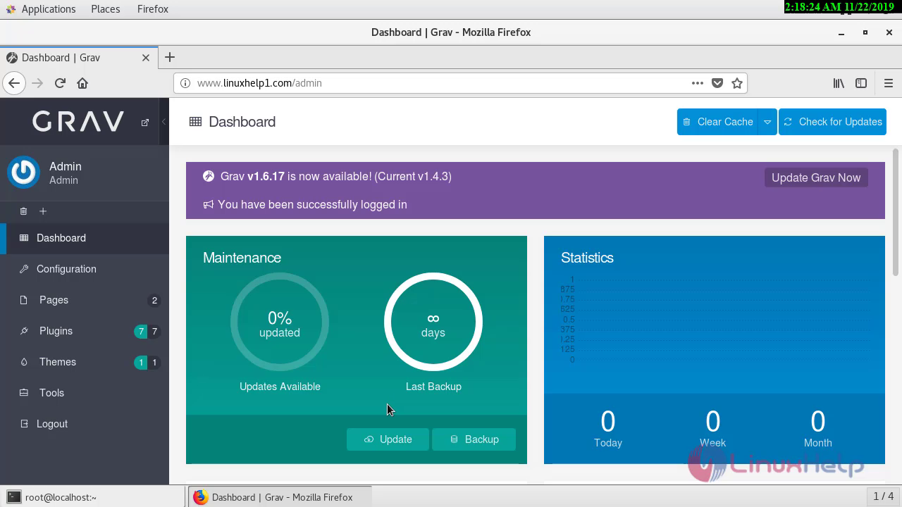Collapse the sidebar with the chevron handle
Image resolution: width=902 pixels, height=507 pixels.
point(163,122)
